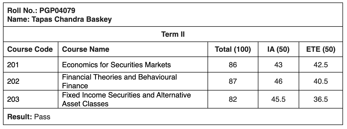Image resolution: width=347 pixels, height=129 pixels.
Task: Click the Result: Pass text
Action: click(x=29, y=117)
